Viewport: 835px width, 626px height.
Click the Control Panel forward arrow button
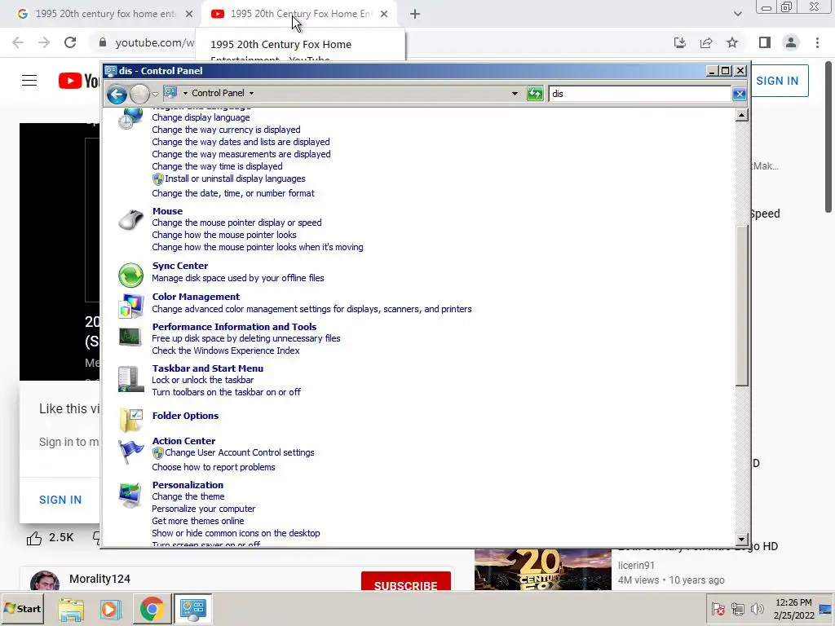tap(139, 95)
